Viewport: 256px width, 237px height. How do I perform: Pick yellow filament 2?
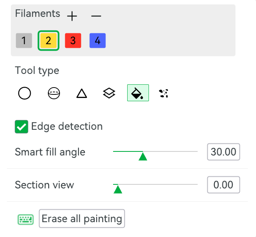[48, 41]
